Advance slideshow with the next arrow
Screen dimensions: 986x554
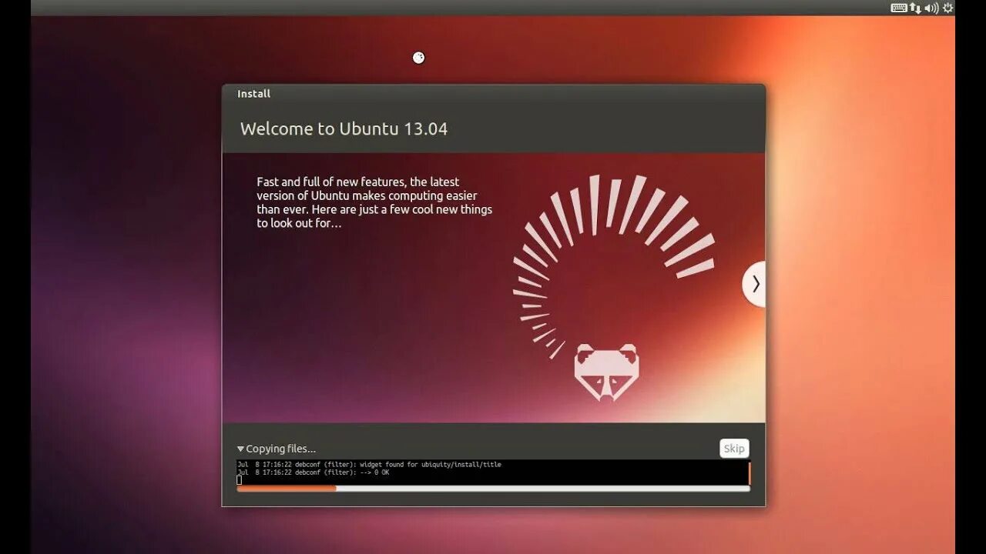pos(754,284)
